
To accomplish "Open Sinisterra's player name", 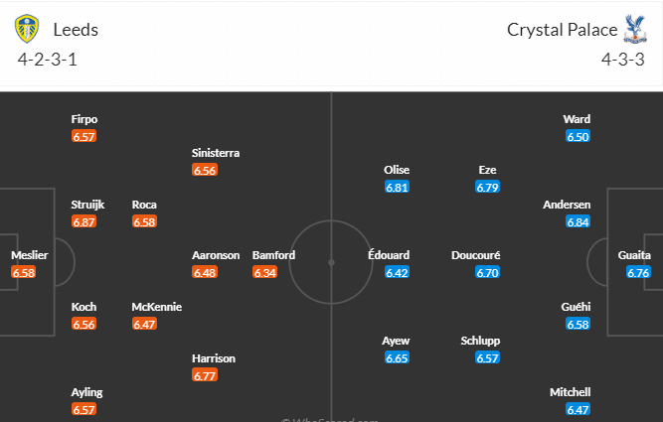I will click(x=216, y=153).
